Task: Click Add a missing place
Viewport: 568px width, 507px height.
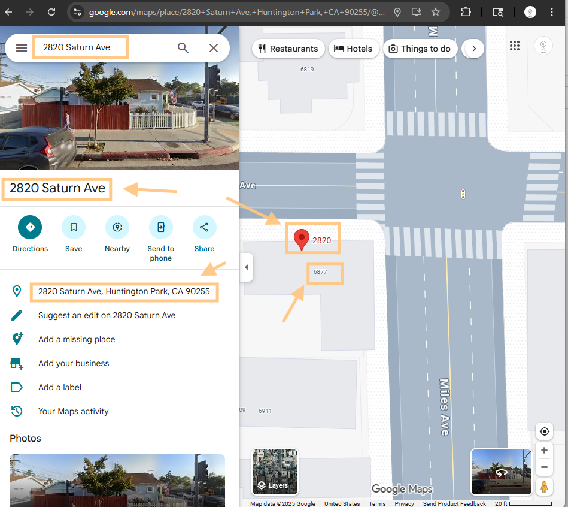Action: (x=77, y=339)
